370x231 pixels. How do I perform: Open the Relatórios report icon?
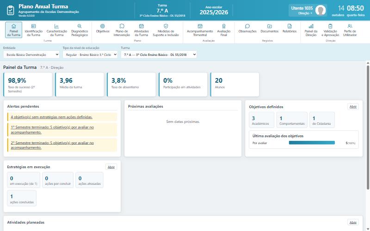tap(290, 26)
